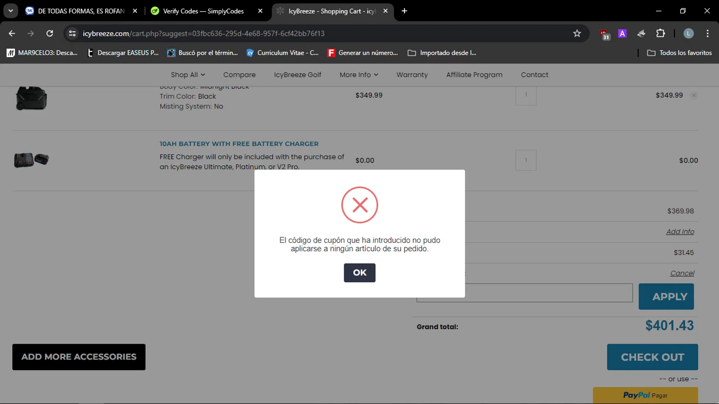Go forward one page
The height and width of the screenshot is (404, 719).
[31, 34]
